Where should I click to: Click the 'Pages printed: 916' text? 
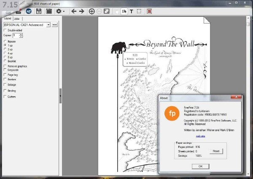189,147
